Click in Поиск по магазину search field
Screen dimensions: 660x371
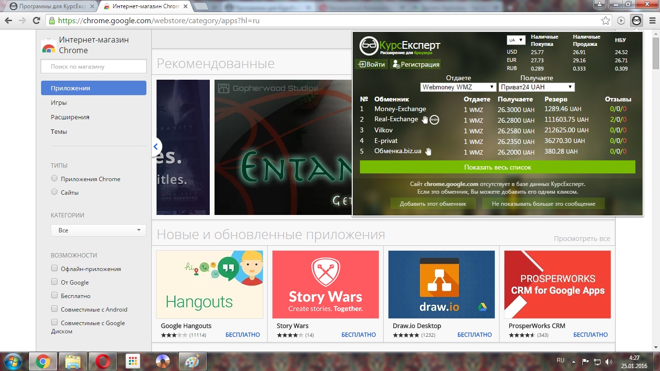[x=94, y=67]
